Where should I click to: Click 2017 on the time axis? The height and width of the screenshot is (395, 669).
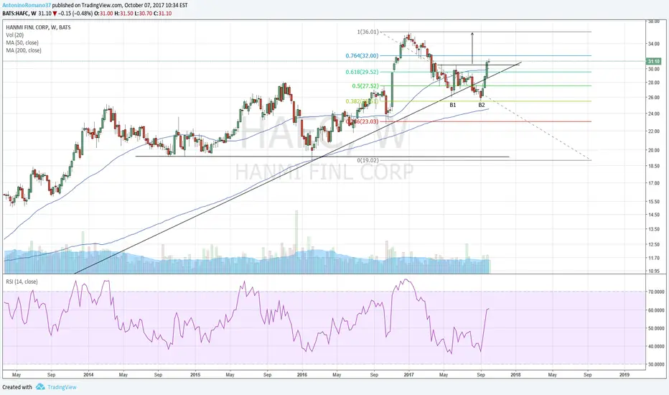pos(408,375)
